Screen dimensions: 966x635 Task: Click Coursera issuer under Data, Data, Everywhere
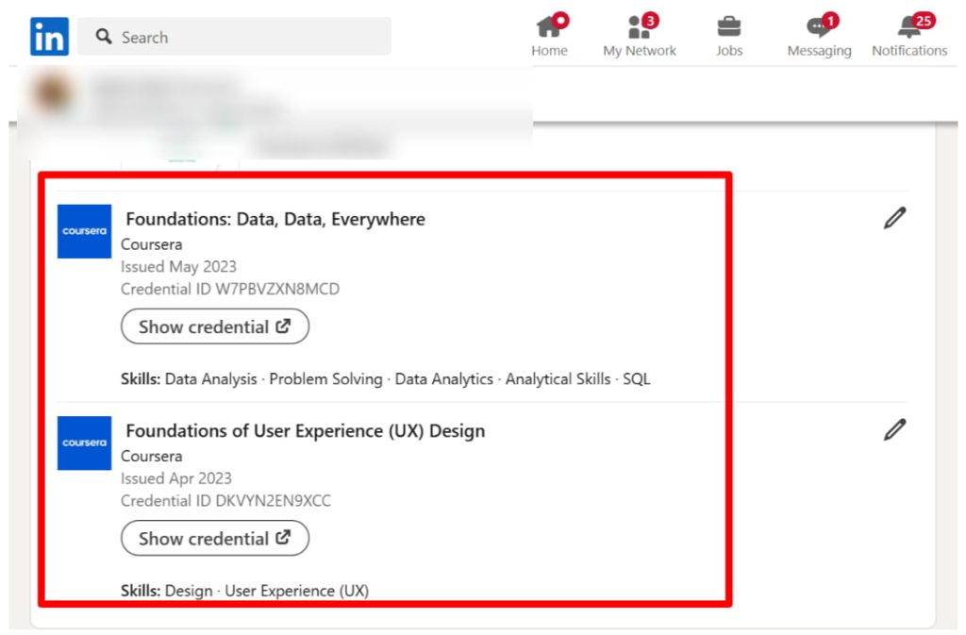pyautogui.click(x=152, y=244)
